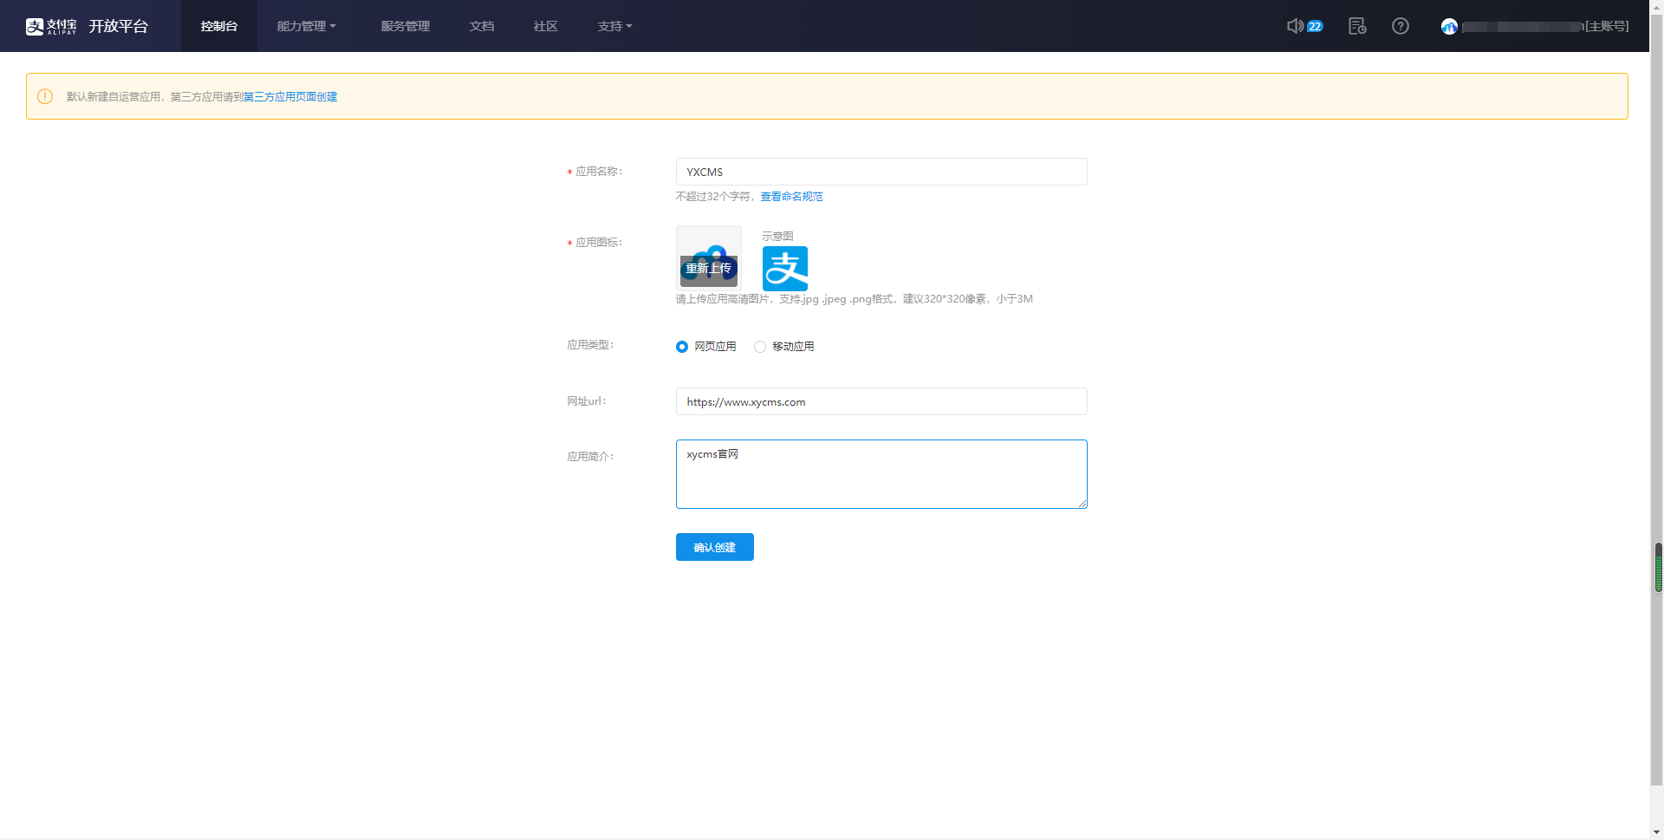Open the 社区 menu item
1664x840 pixels.
pos(546,26)
